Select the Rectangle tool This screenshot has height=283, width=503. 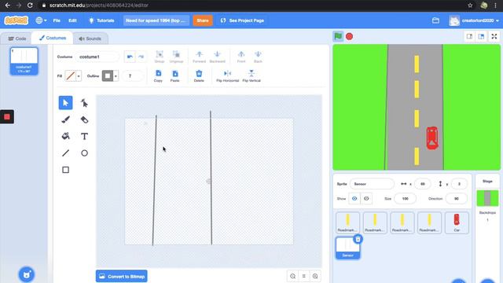coord(65,170)
